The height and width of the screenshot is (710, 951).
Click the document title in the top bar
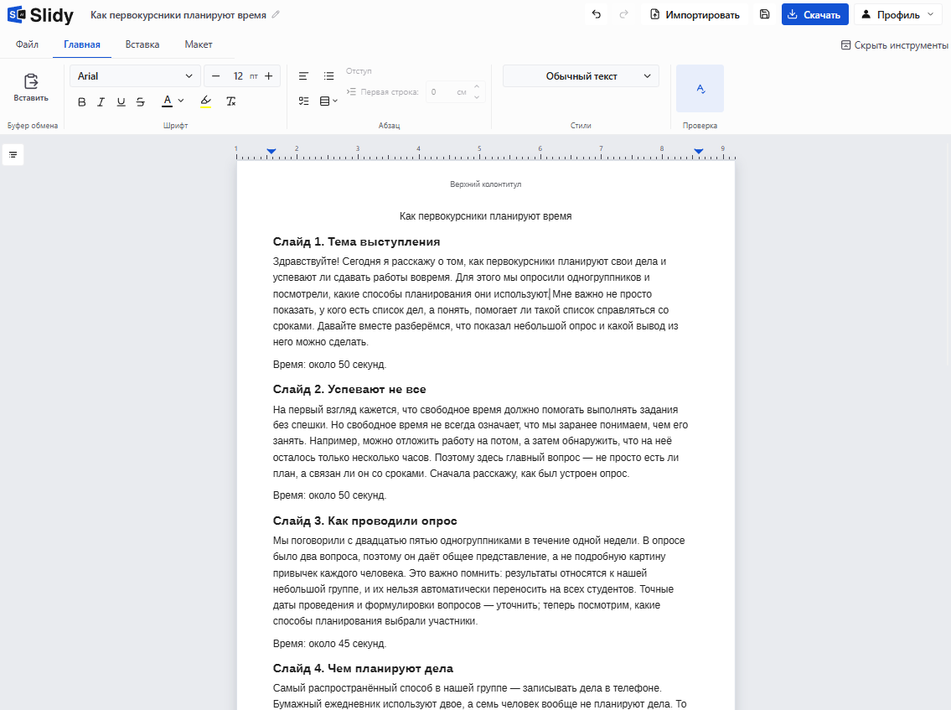click(x=178, y=14)
